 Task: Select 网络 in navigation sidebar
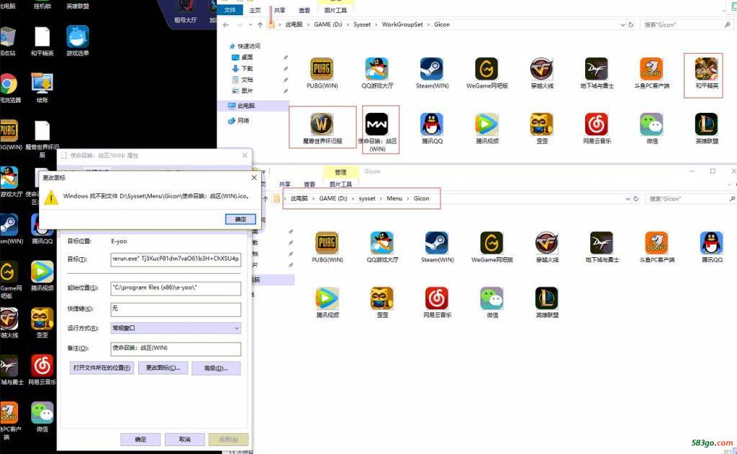pyautogui.click(x=239, y=121)
